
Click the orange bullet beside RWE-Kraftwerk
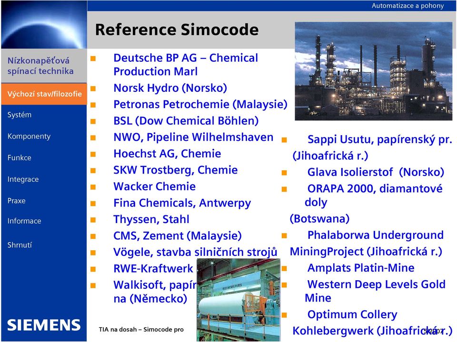pos(93,269)
